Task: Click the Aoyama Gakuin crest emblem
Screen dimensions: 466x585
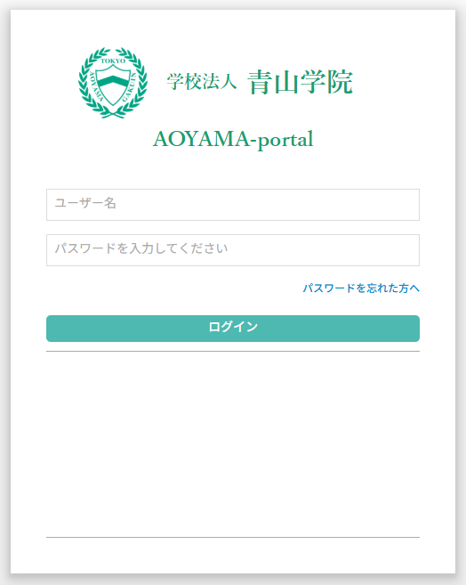Action: coord(113,83)
